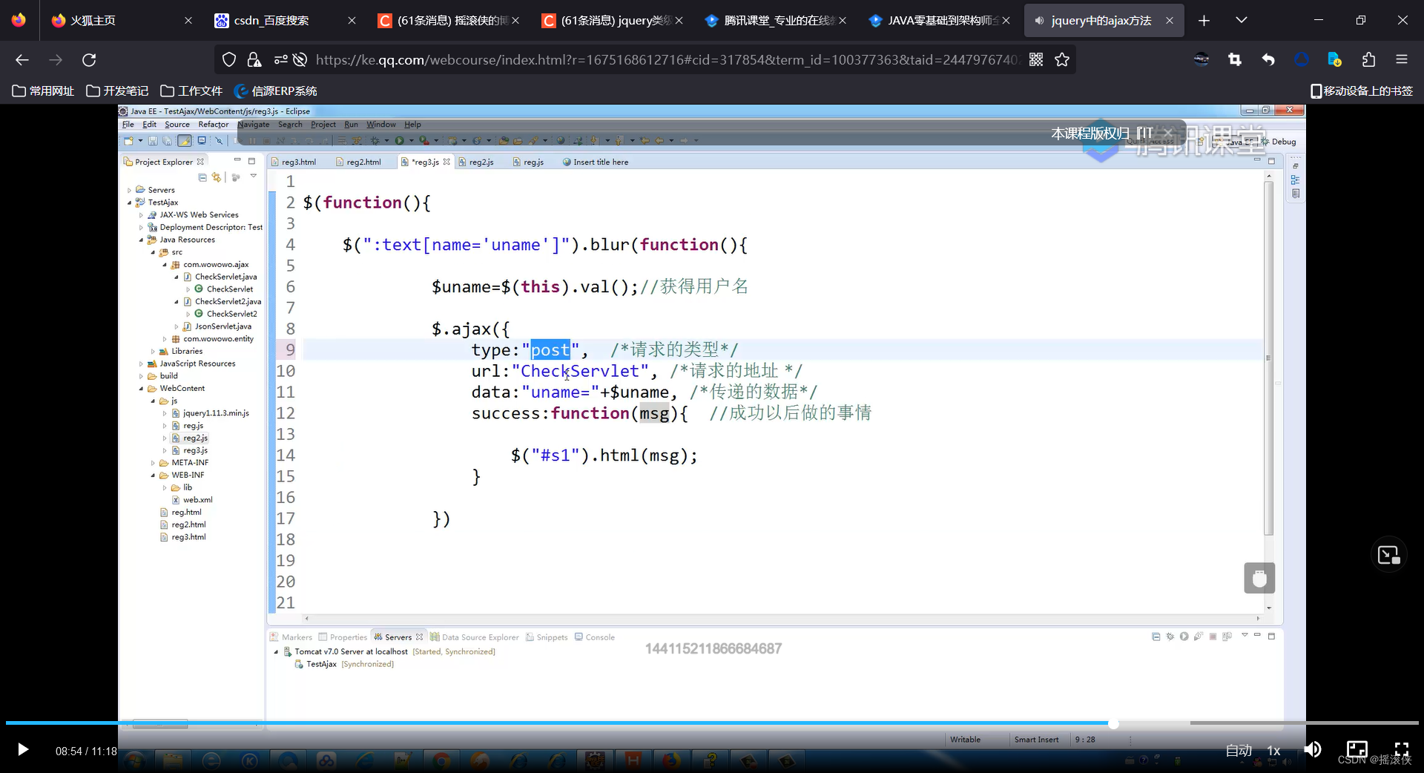Close the copyright notice overlay on video

[1168, 133]
